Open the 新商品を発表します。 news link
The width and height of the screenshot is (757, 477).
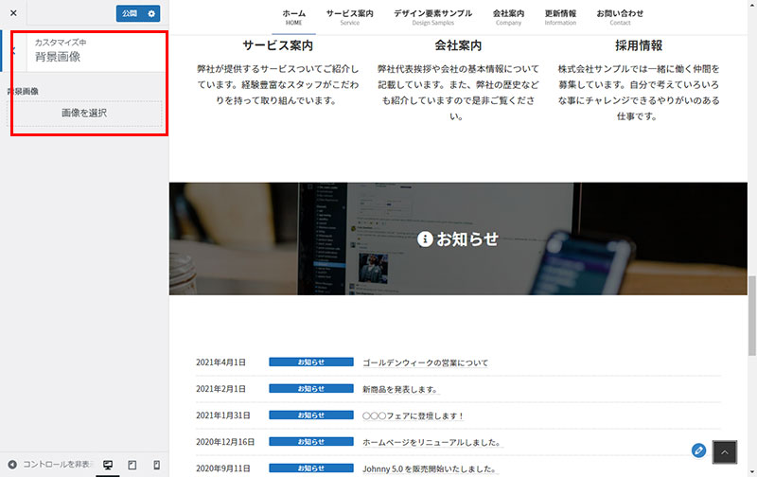399,389
